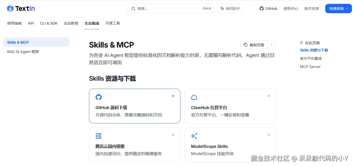This screenshot has width=353, height=167.
Task: Open the 开源工具 tab
Action: (x=113, y=23)
